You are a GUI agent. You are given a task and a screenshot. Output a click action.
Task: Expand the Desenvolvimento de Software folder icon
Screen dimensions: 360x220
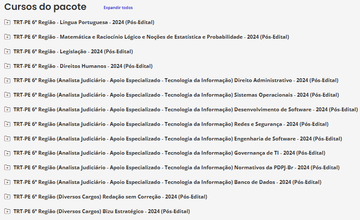(x=7, y=110)
